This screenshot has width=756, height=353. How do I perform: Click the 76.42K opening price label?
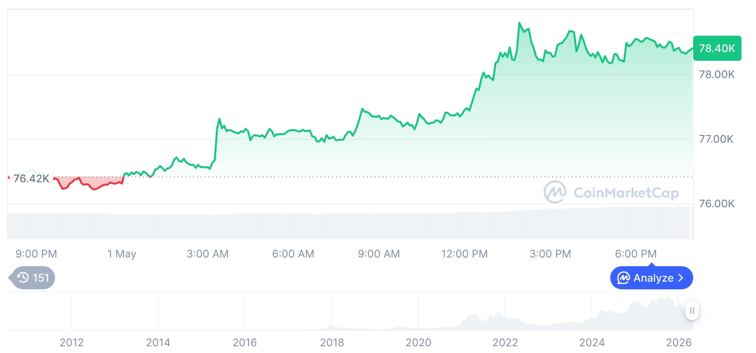[31, 179]
